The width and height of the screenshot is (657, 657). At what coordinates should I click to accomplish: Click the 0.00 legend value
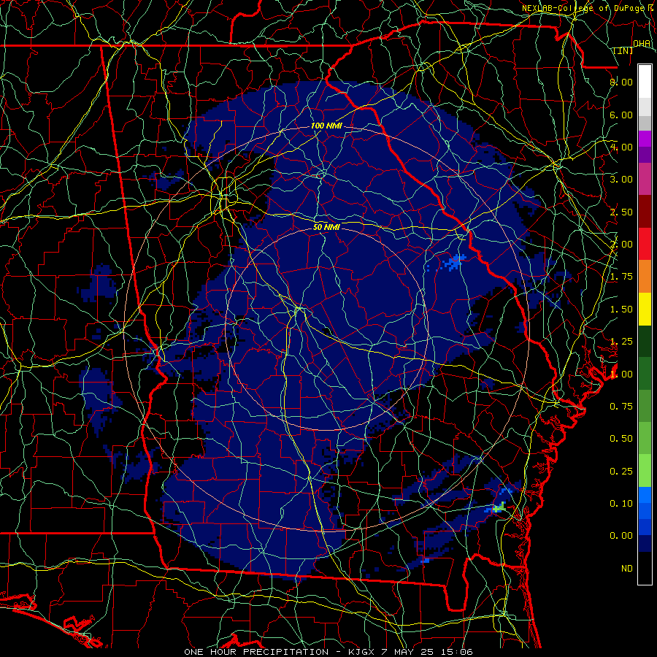coord(621,536)
